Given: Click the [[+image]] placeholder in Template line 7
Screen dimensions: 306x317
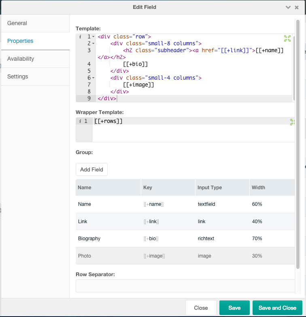Looking at the screenshot, I should [x=138, y=85].
